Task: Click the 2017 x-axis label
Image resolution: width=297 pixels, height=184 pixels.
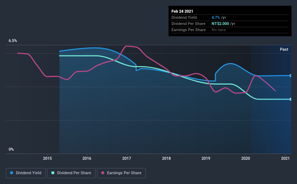Action: [127, 158]
